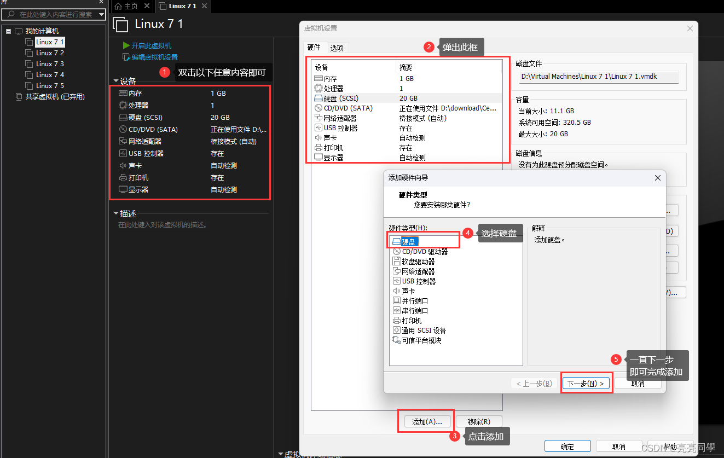Click CD/DVD (SATA) icon in settings dialog list
The width and height of the screenshot is (724, 458).
pyautogui.click(x=318, y=108)
